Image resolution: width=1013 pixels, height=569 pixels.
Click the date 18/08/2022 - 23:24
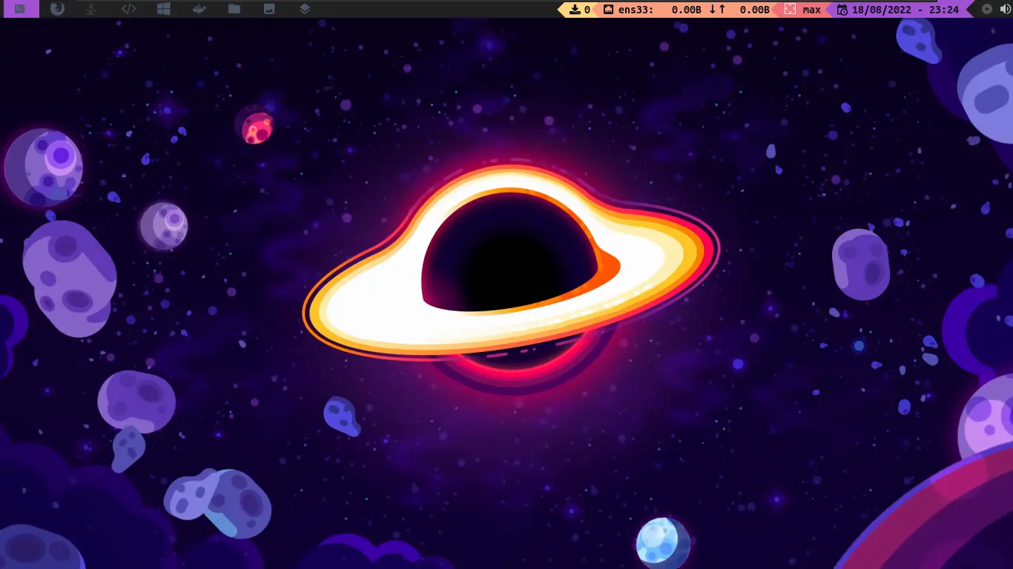(x=905, y=10)
